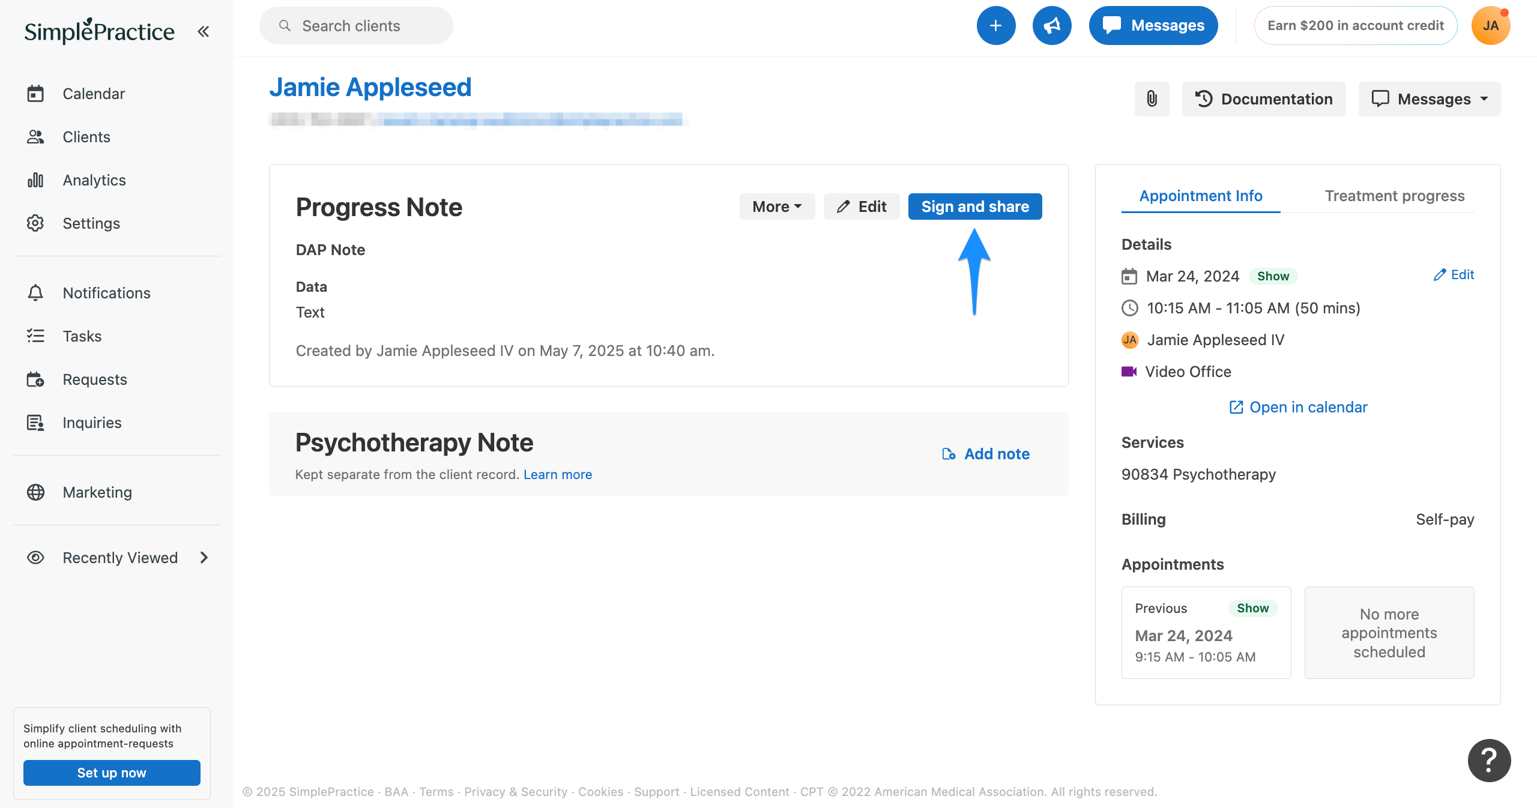The image size is (1537, 808).
Task: Click Show status badge beside Mar 24, 2024
Action: coord(1273,276)
